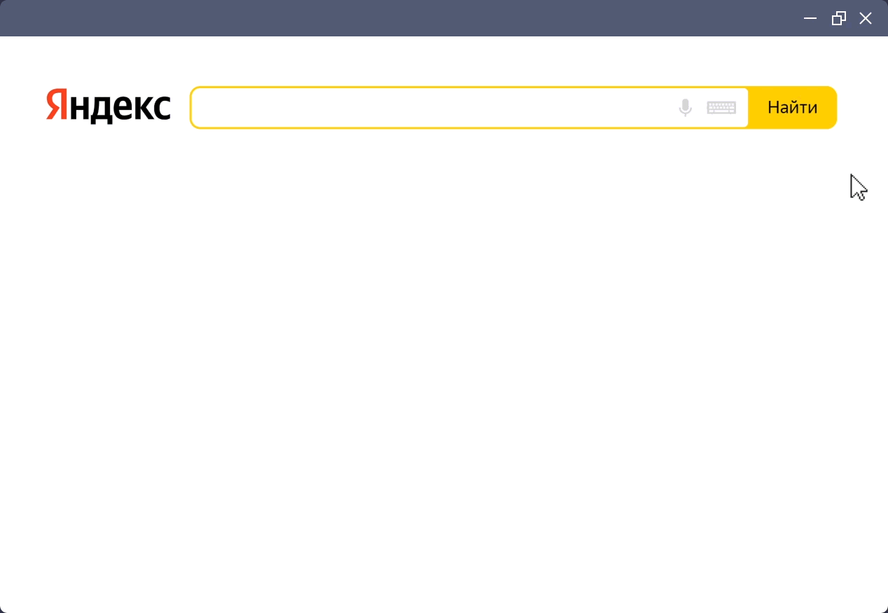Click the microphone voice search icon
Image resolution: width=888 pixels, height=613 pixels.
click(685, 108)
